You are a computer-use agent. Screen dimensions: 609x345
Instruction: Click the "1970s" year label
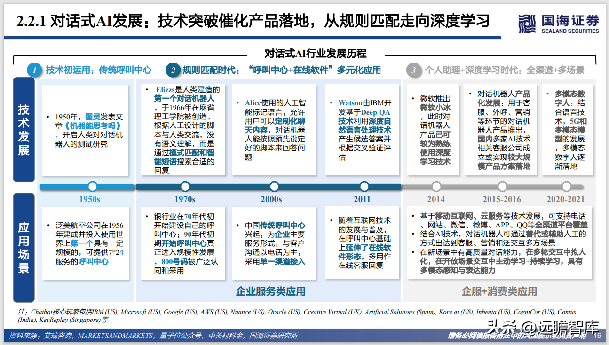pyautogui.click(x=185, y=199)
